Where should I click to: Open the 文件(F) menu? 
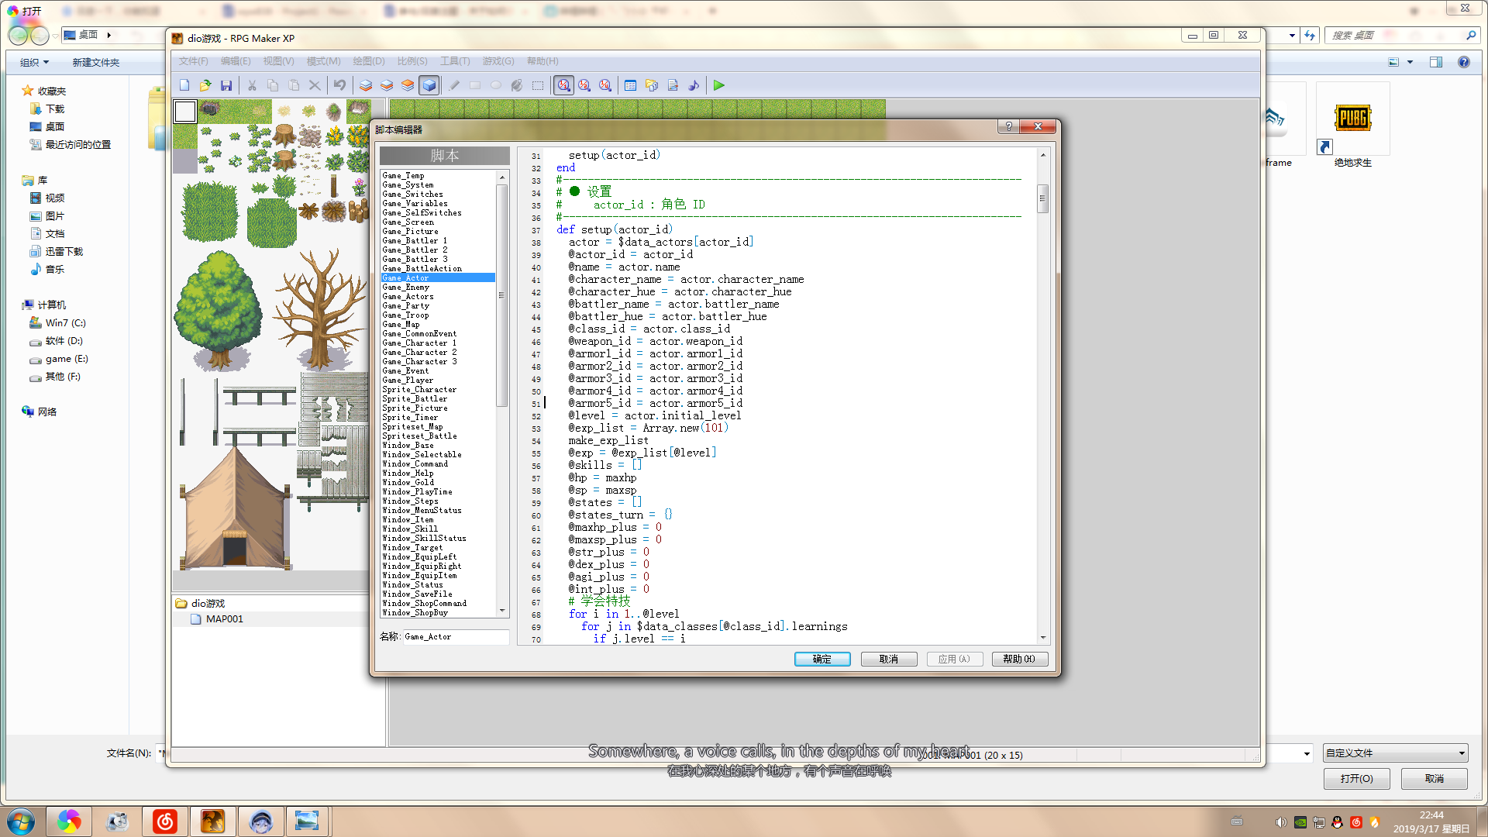(193, 61)
